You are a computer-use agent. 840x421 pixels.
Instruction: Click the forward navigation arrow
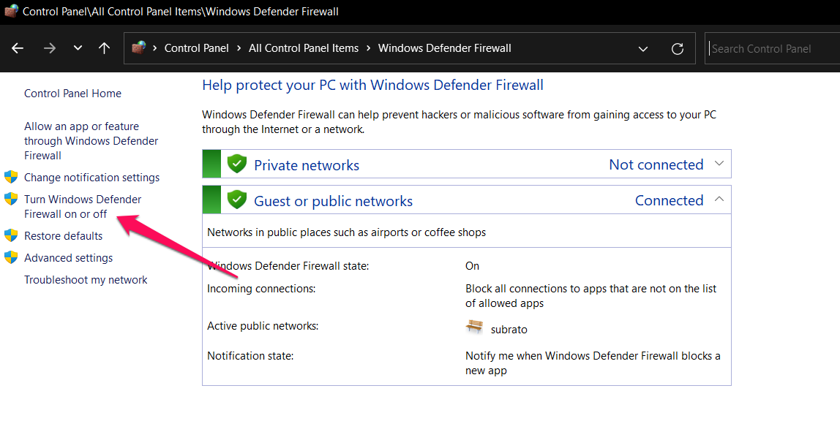point(49,48)
